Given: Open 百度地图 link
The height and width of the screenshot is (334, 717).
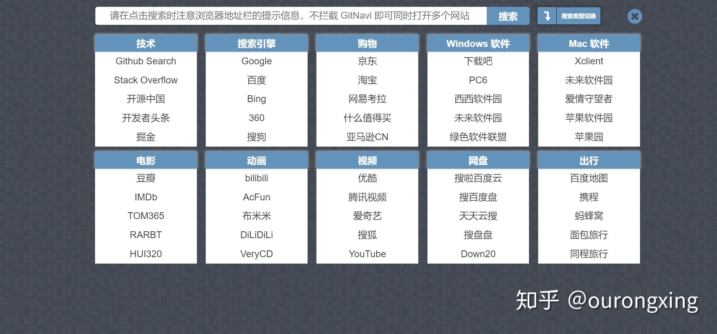Looking at the screenshot, I should tap(589, 178).
